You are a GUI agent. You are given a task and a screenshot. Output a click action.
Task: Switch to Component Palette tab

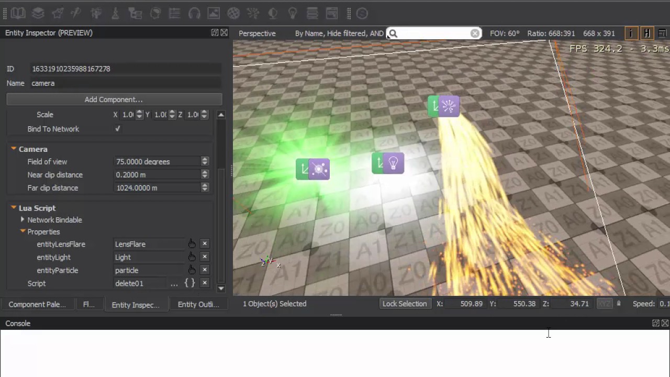pyautogui.click(x=37, y=304)
